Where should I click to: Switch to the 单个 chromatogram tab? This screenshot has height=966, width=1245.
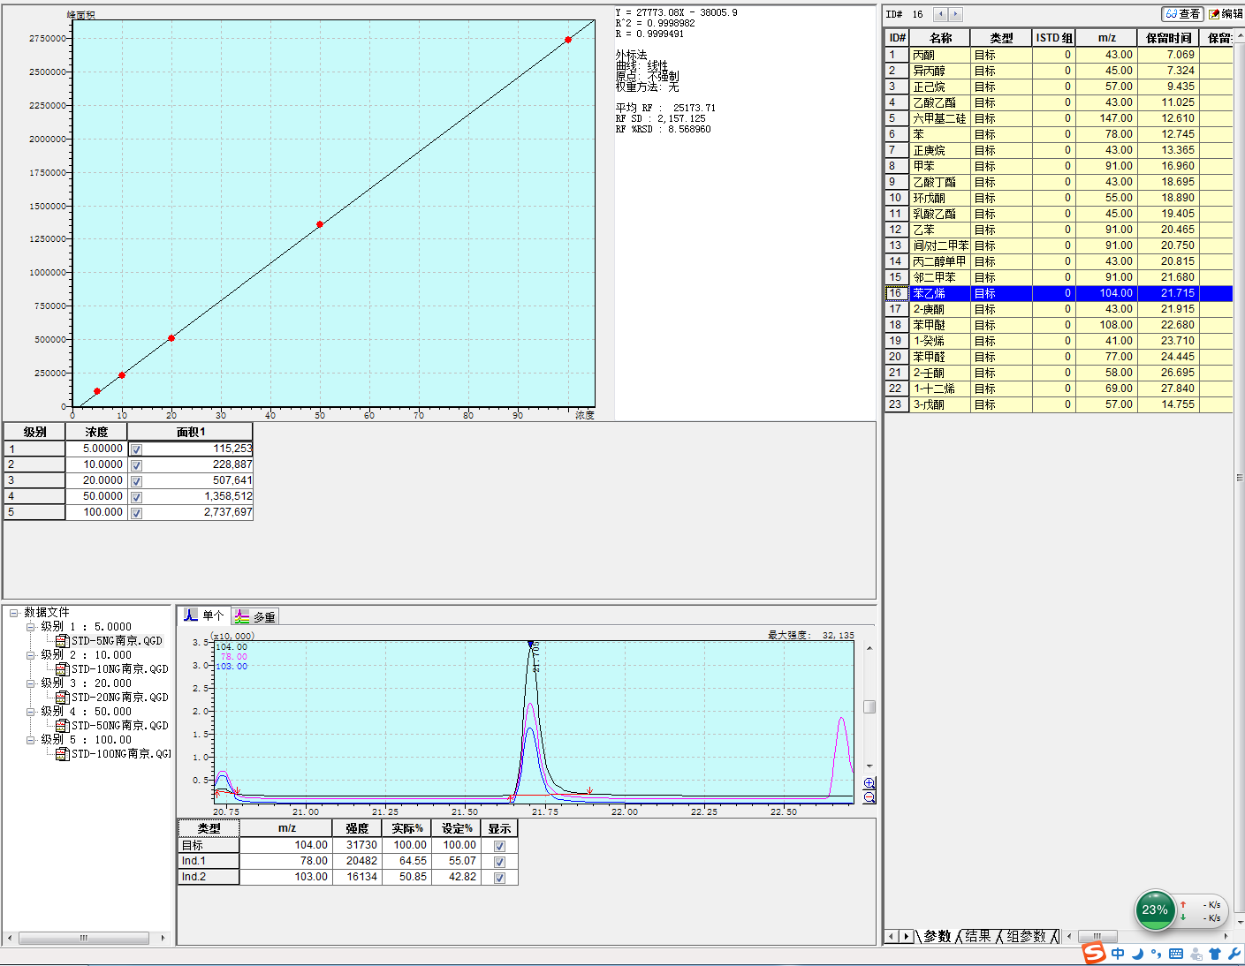click(204, 615)
